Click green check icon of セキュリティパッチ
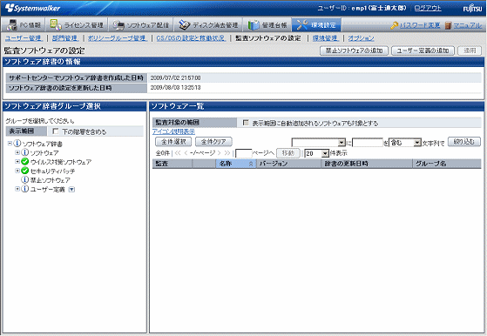This screenshot has width=487, height=336. 25,171
